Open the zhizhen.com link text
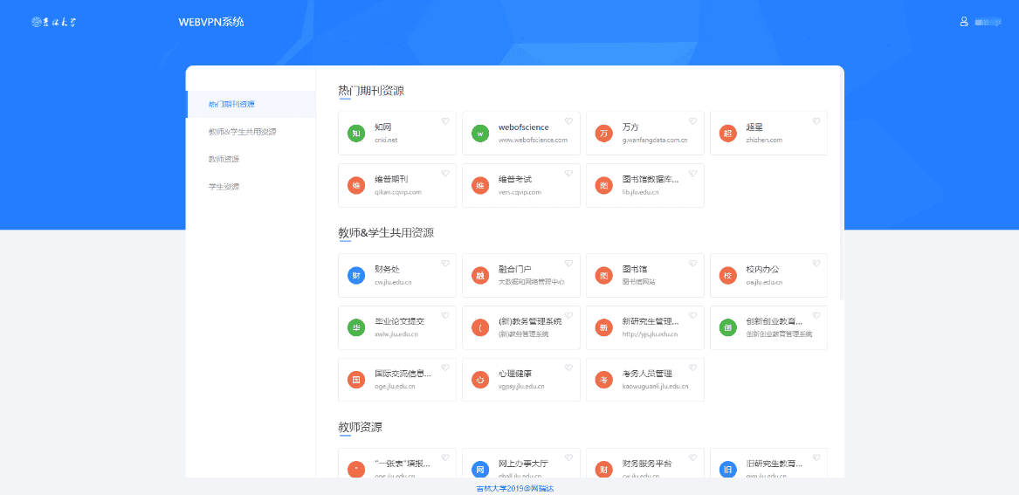Viewport: 1019px width, 495px height. point(764,140)
